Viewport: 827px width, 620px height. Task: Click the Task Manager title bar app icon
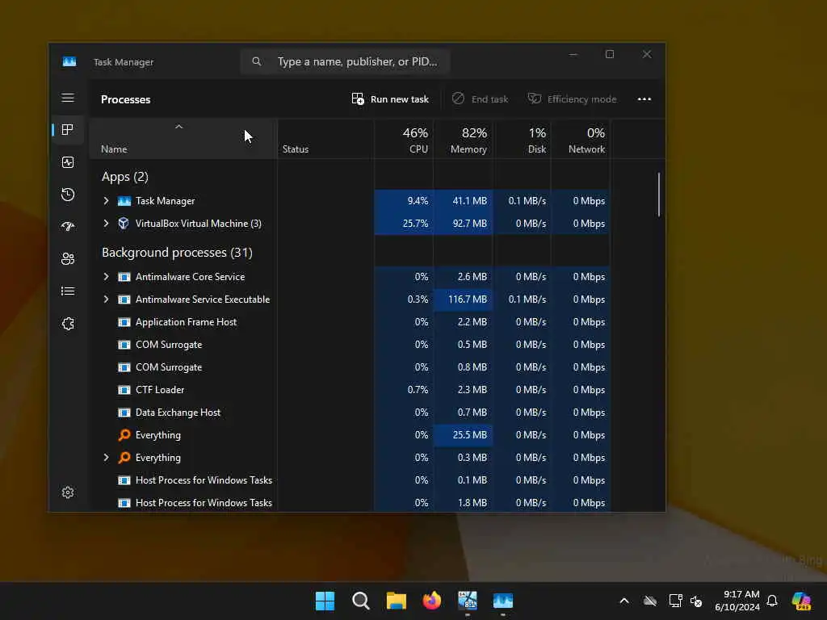tap(69, 61)
